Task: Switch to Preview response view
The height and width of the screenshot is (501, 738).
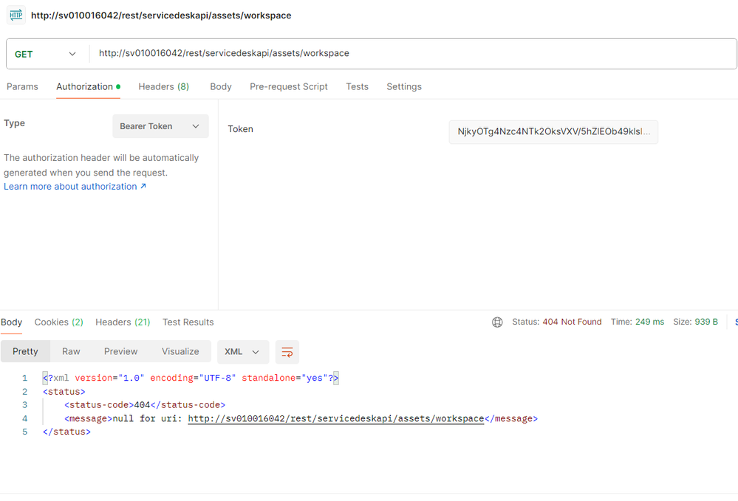Action: (121, 351)
